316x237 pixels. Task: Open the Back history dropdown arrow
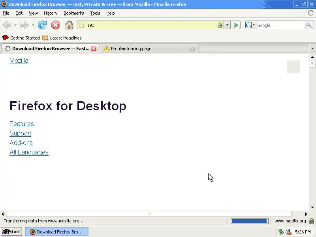point(15,25)
